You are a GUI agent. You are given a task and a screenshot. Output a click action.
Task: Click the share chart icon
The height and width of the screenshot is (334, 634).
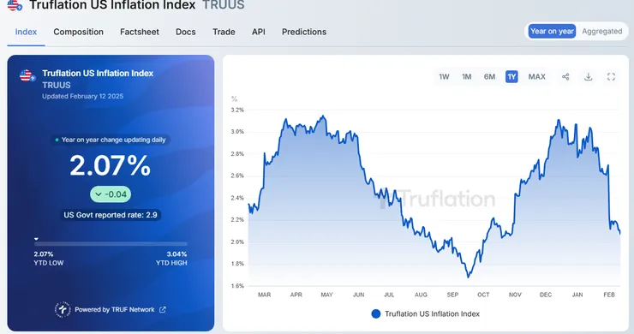[565, 77]
